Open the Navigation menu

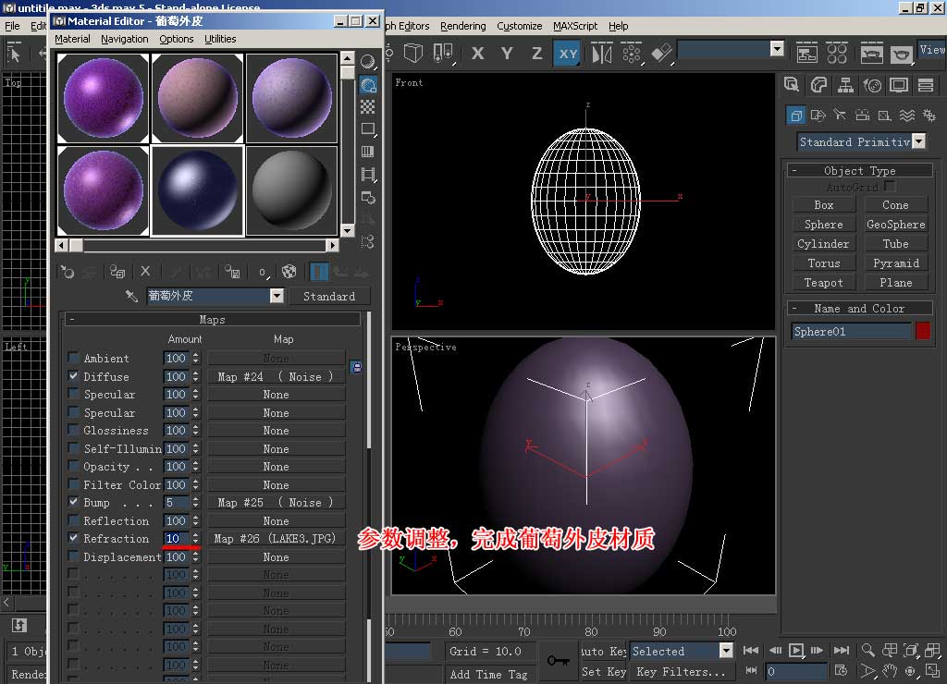125,39
